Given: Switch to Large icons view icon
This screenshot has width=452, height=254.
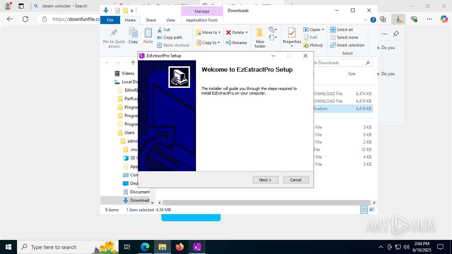Looking at the screenshot, I should pyautogui.click(x=371, y=210).
